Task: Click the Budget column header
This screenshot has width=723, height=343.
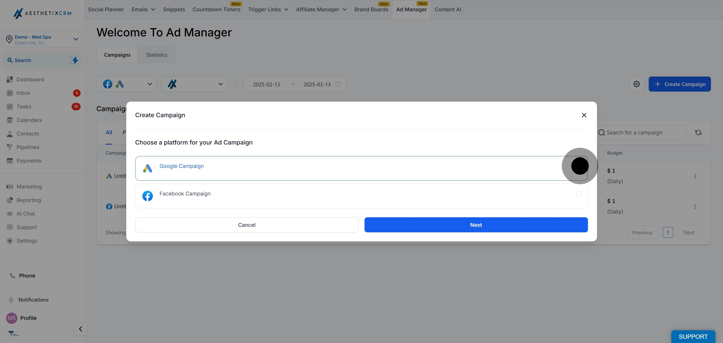Action: point(615,153)
